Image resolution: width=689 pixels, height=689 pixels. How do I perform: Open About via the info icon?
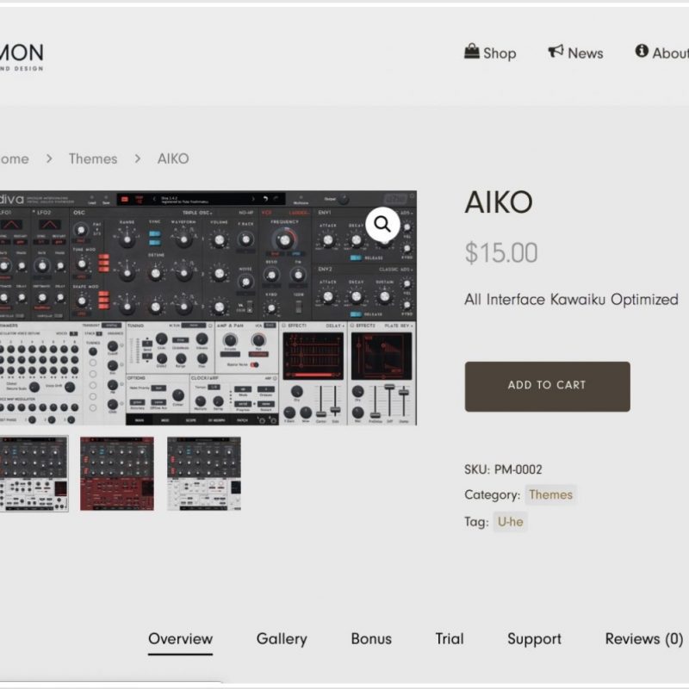pos(642,52)
